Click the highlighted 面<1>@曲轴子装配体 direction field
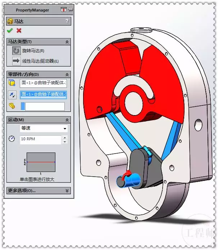 [43, 95]
